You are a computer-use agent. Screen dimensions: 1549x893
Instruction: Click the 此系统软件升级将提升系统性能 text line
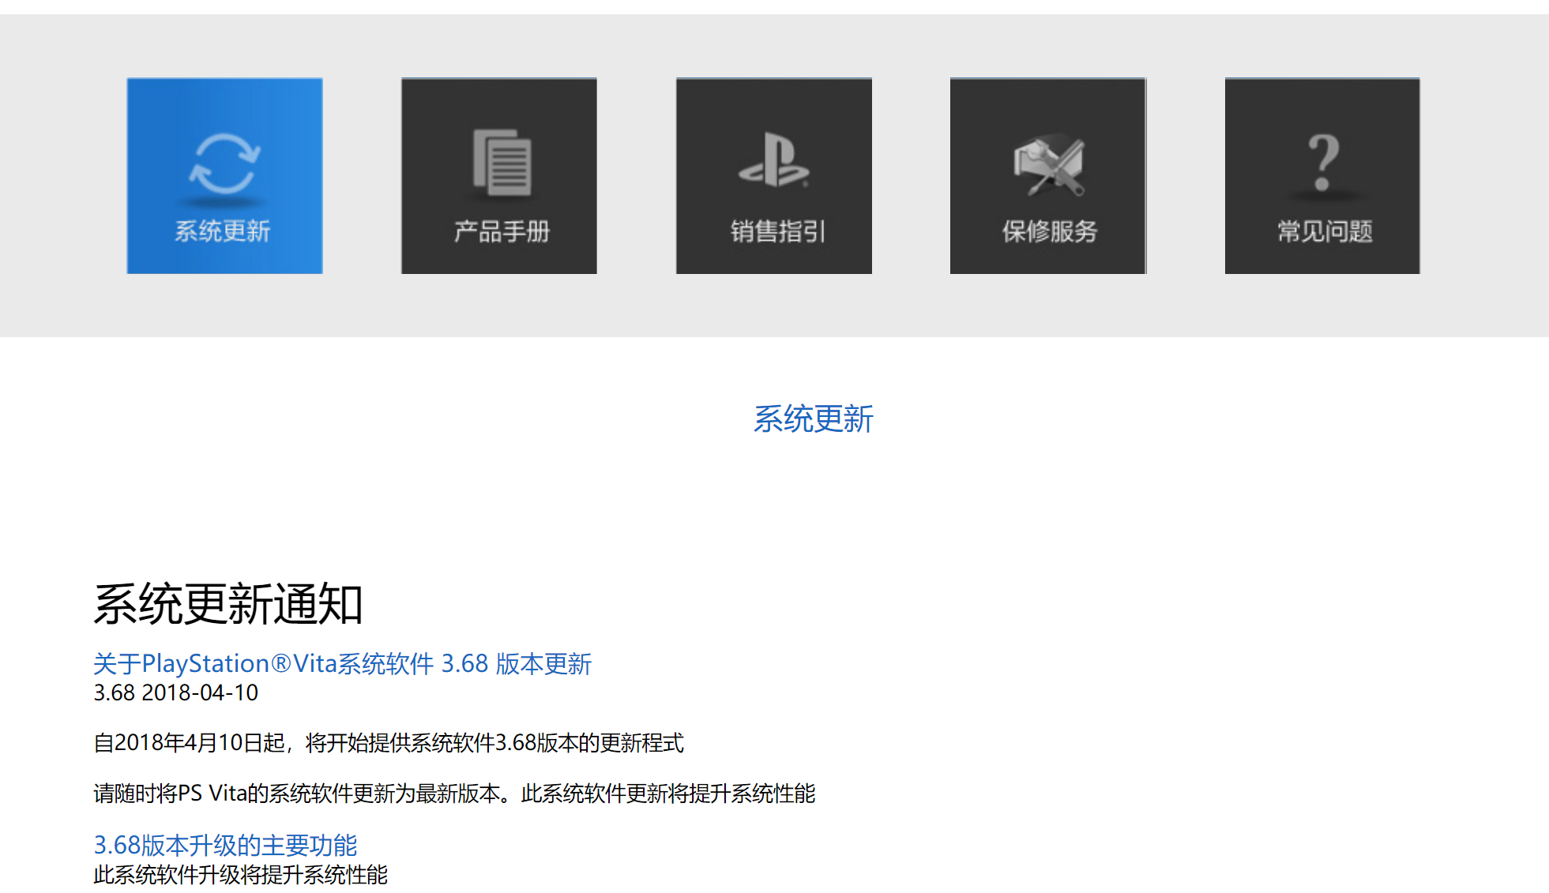tap(240, 875)
